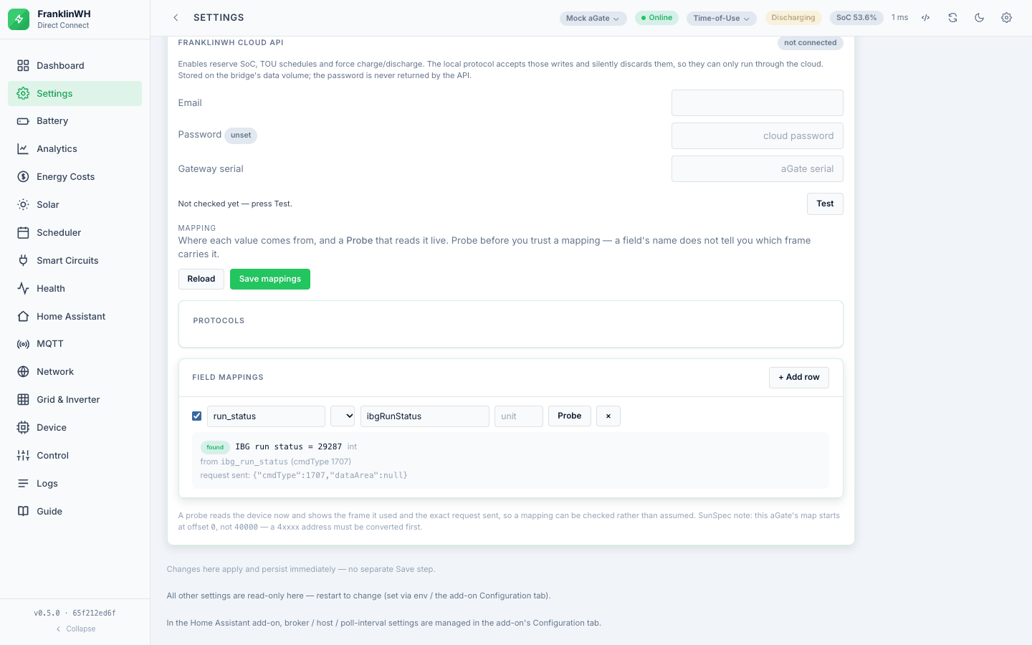Open Energy Costs from the sidebar

pyautogui.click(x=75, y=177)
